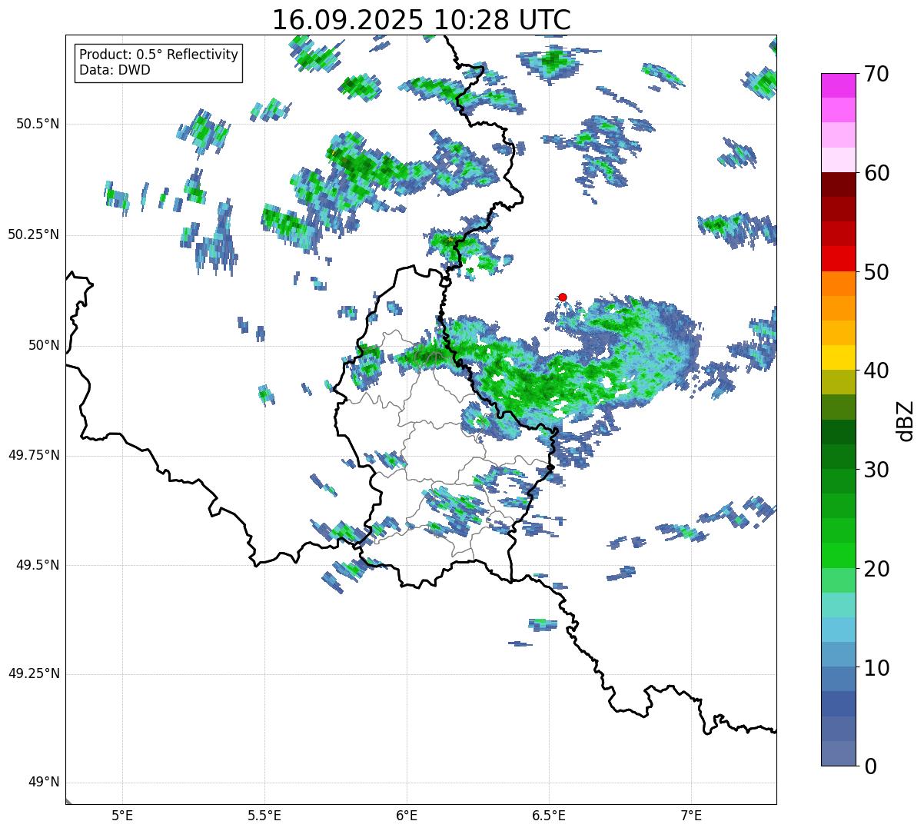Click the latitude label 50°N
This screenshot has width=924, height=831.
click(44, 345)
